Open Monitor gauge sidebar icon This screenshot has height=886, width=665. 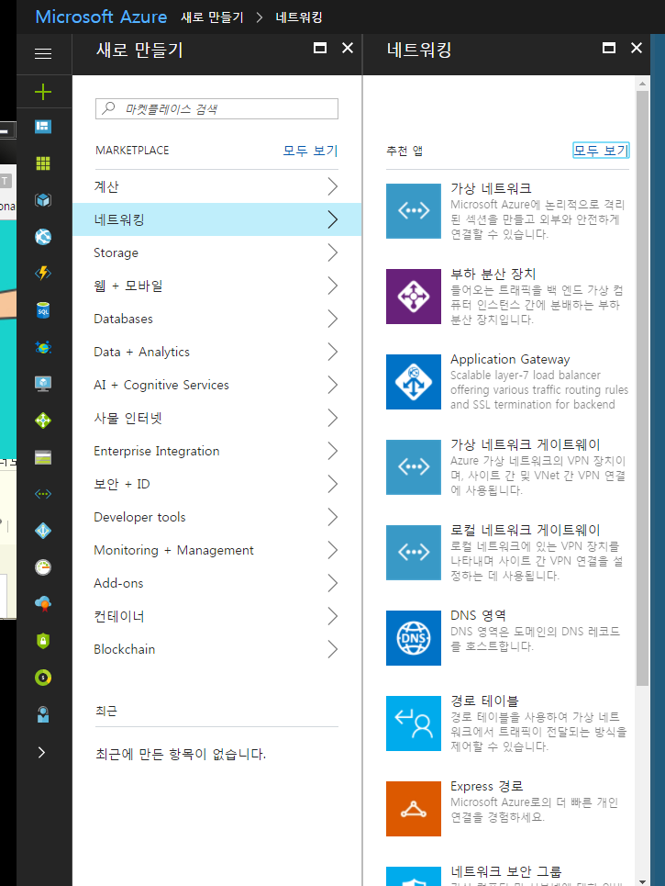[x=43, y=567]
